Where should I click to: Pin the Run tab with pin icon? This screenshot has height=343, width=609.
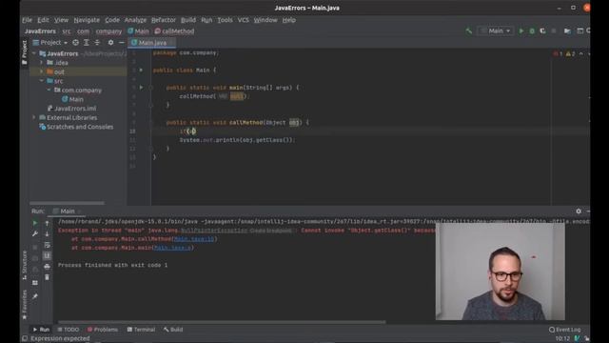(x=35, y=296)
